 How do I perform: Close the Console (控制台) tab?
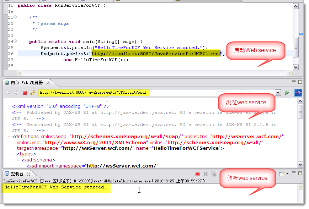28,174
